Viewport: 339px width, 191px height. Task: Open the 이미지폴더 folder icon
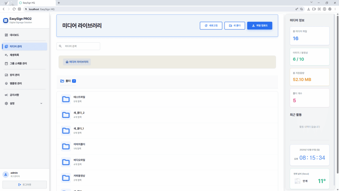click(x=66, y=146)
